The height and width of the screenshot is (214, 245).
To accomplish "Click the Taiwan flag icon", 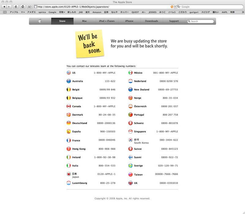I will click(130, 175).
